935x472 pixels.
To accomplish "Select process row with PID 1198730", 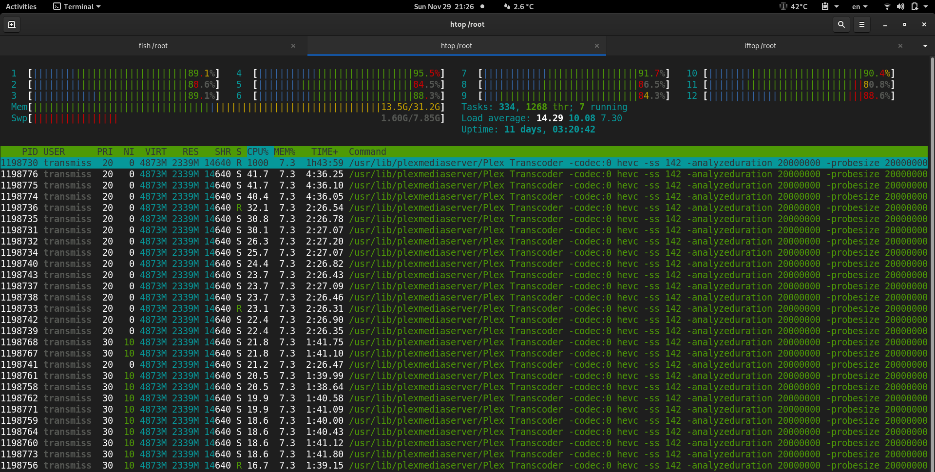I will click(x=464, y=163).
